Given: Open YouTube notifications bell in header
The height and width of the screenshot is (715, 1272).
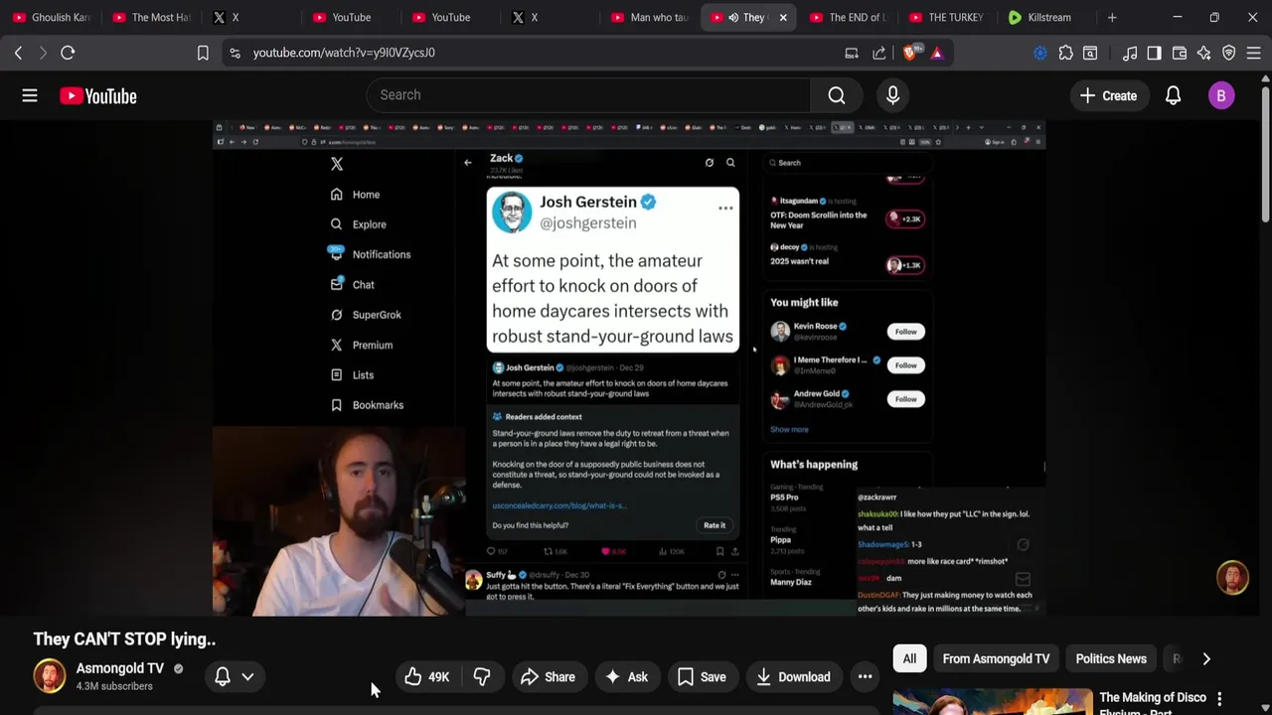Looking at the screenshot, I should click(1173, 95).
